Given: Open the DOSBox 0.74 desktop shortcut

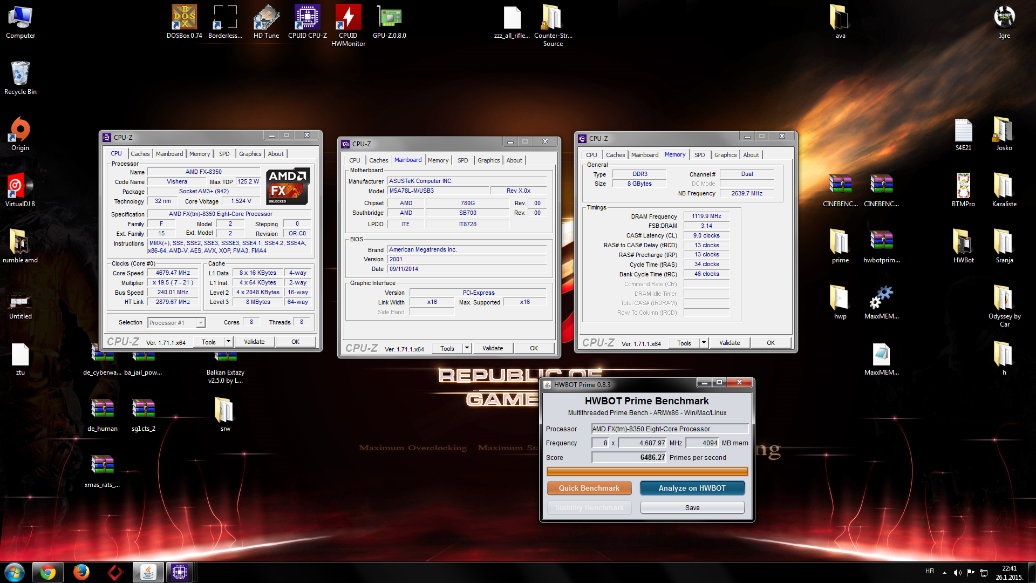Looking at the screenshot, I should 184,22.
